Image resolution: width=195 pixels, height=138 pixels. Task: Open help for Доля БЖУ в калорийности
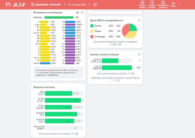tap(139, 20)
